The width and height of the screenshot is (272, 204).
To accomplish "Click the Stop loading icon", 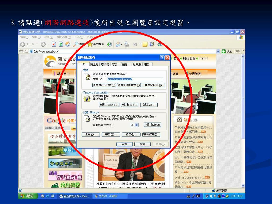I will [x=54, y=44].
